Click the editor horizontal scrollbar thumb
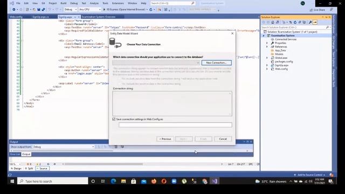Screen dimensions: 345x194 [x=103, y=164]
